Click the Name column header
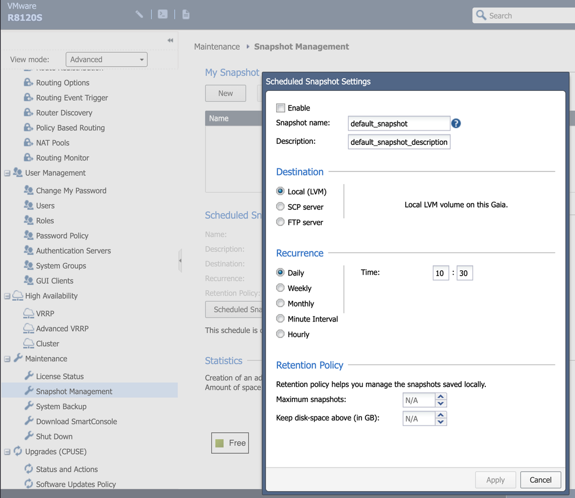 pos(234,118)
